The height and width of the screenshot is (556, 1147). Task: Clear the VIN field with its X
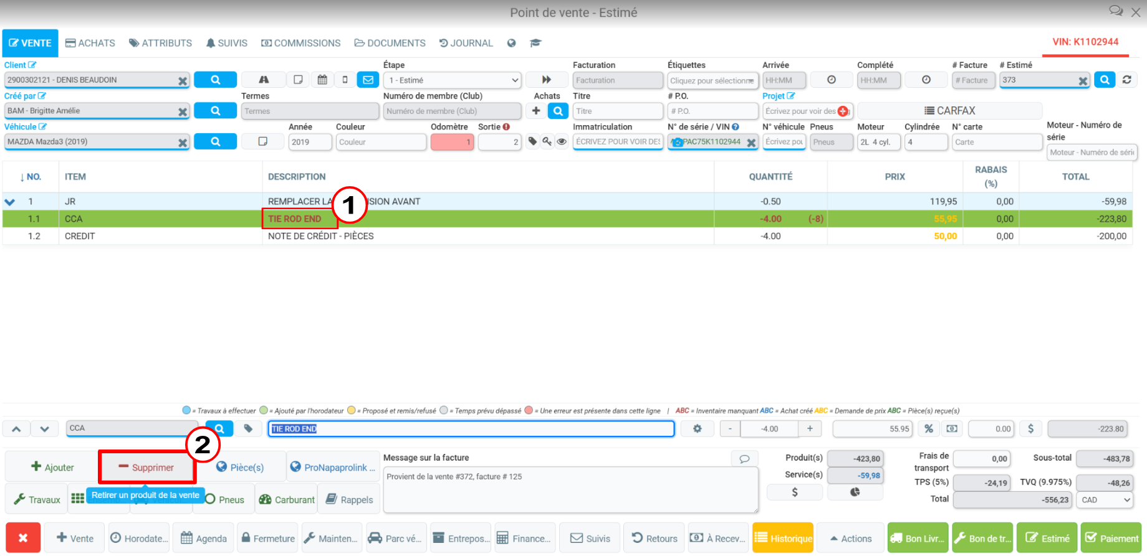(x=752, y=143)
